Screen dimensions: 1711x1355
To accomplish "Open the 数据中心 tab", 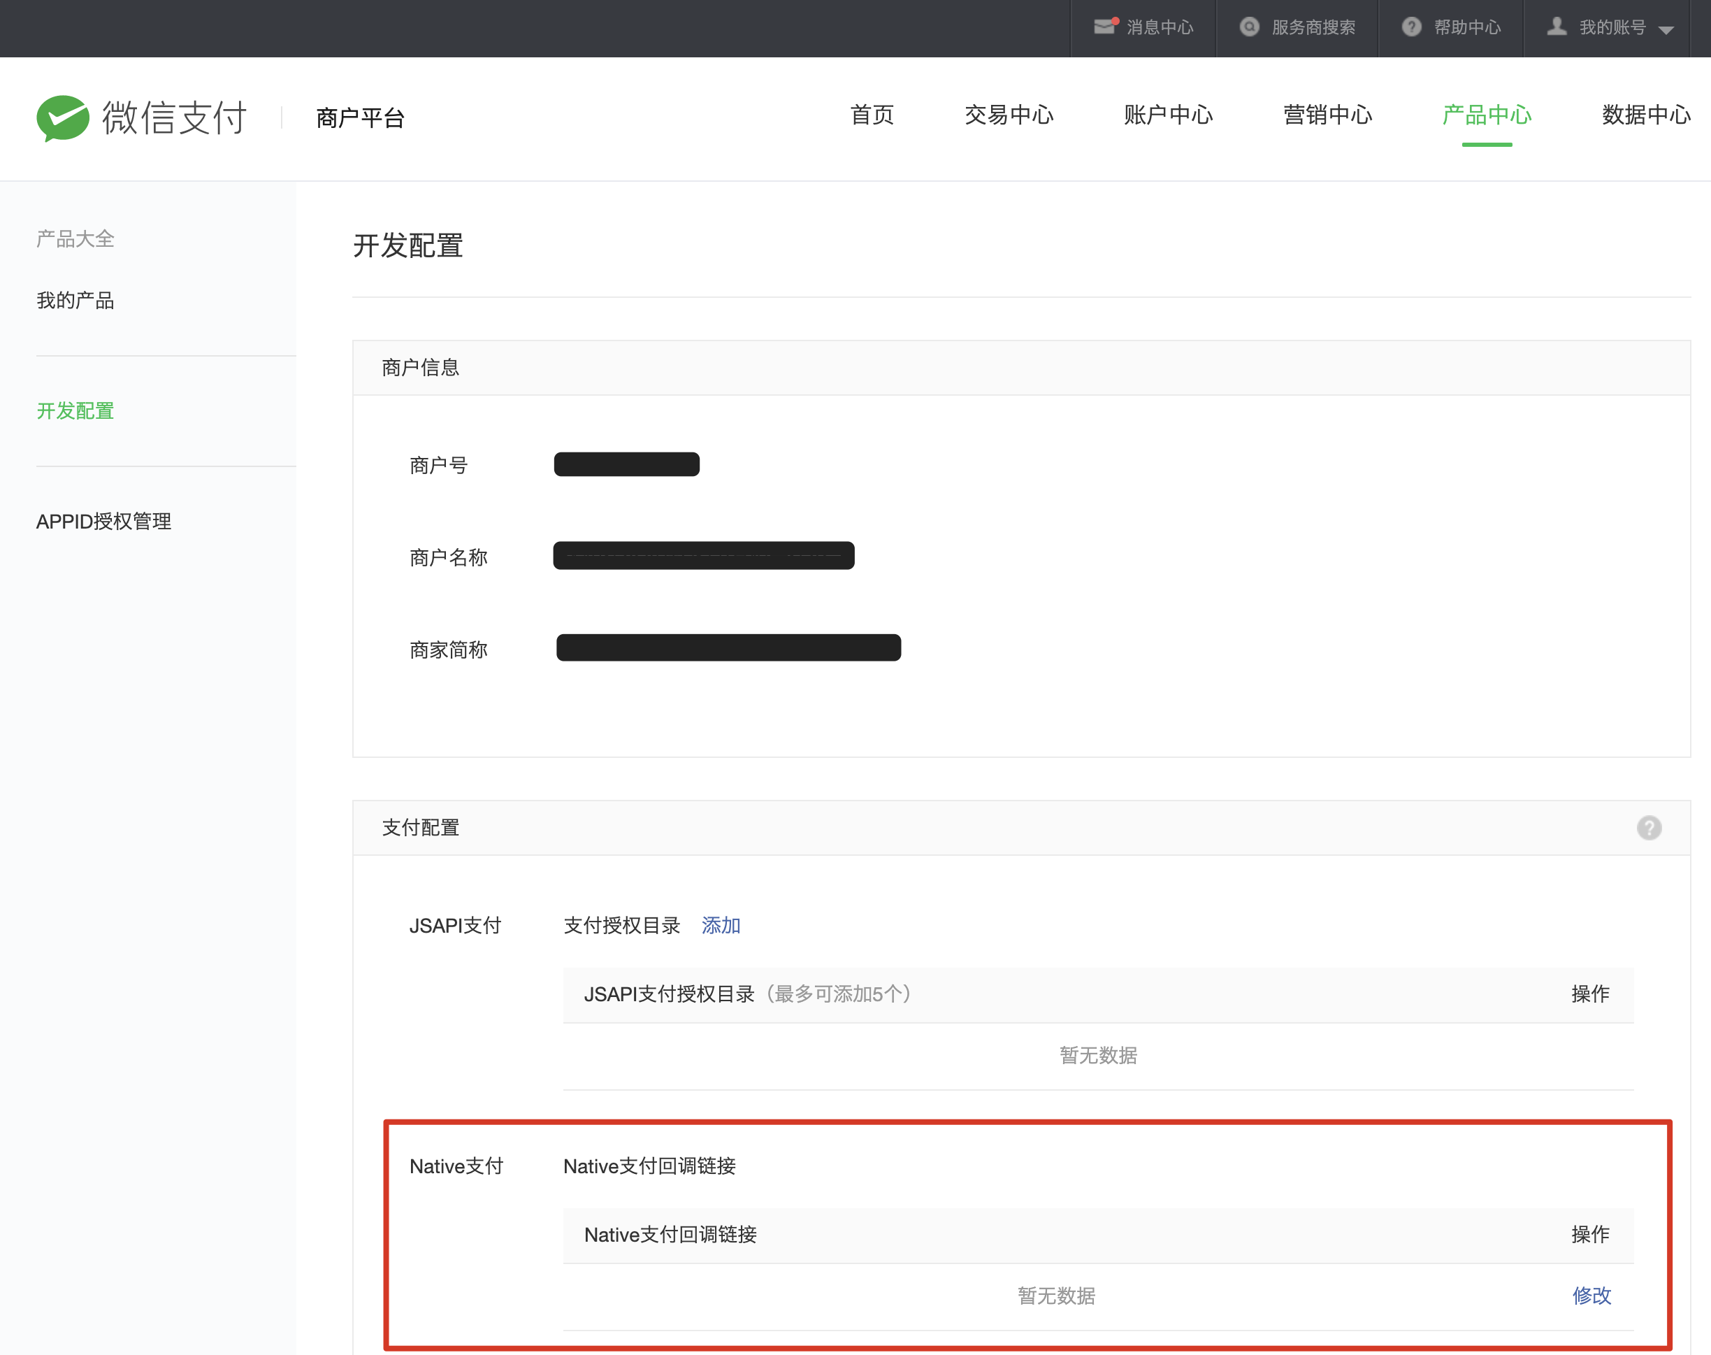I will click(1646, 115).
